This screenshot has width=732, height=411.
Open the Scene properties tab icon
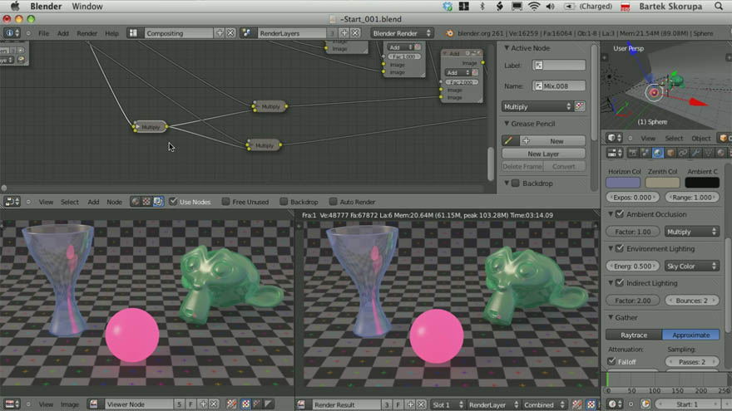(645, 153)
